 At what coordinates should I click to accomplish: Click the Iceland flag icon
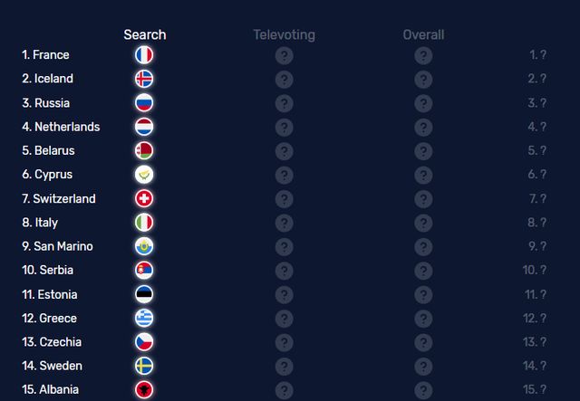tap(144, 79)
